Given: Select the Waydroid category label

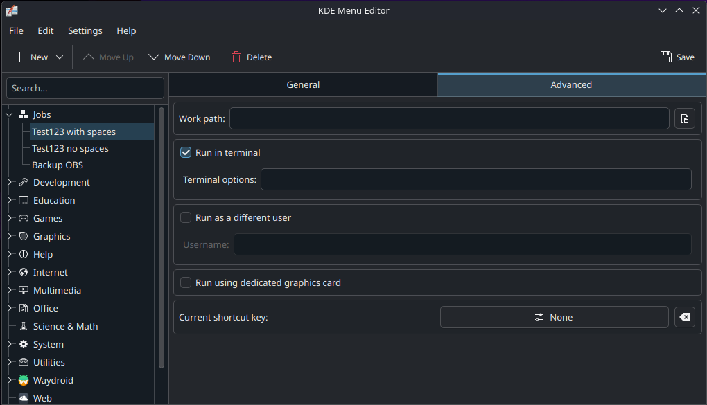Looking at the screenshot, I should pyautogui.click(x=53, y=380).
